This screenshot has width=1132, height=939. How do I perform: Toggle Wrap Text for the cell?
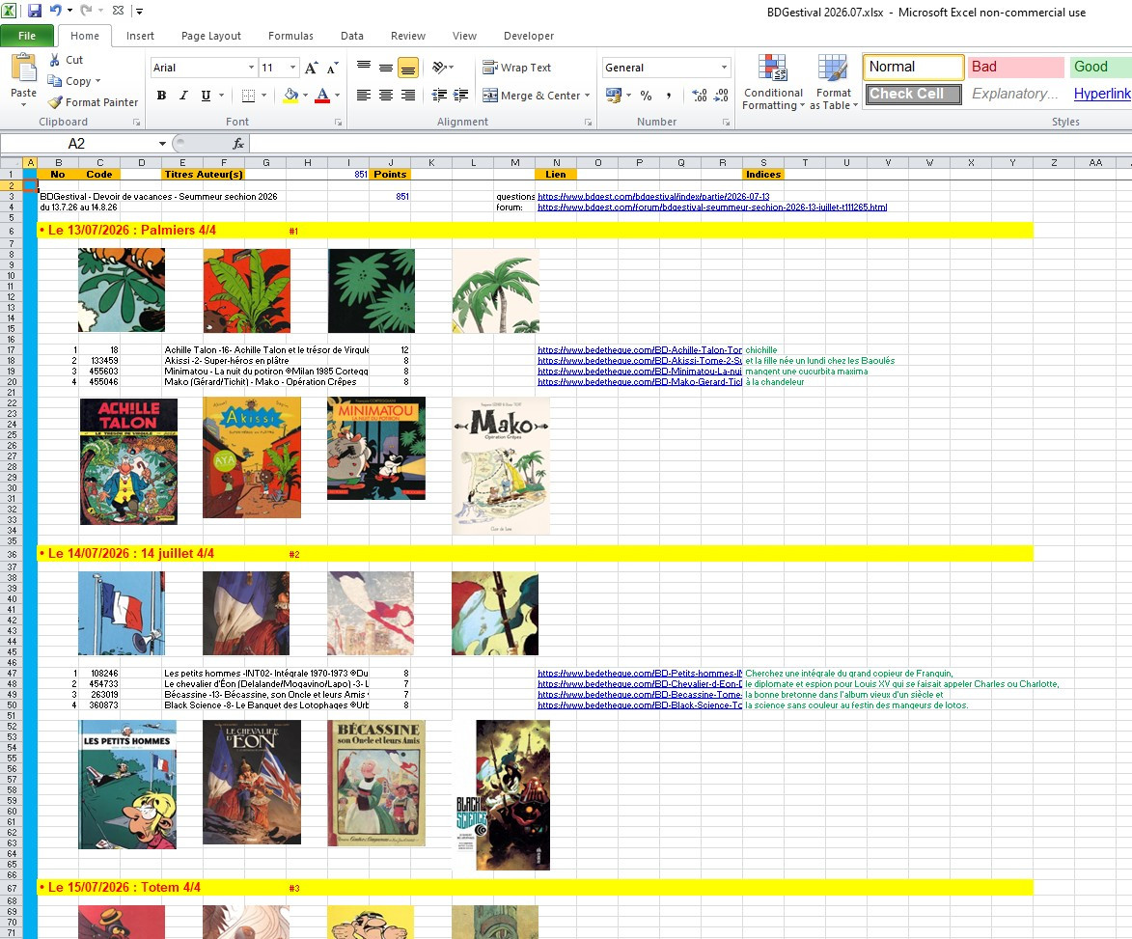pos(517,68)
